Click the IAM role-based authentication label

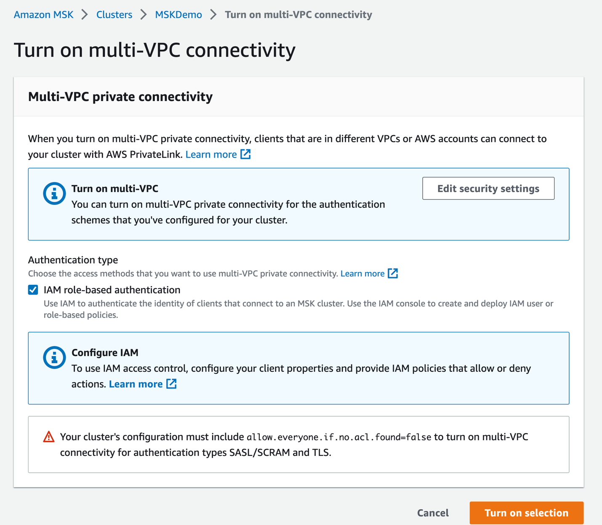click(x=112, y=290)
